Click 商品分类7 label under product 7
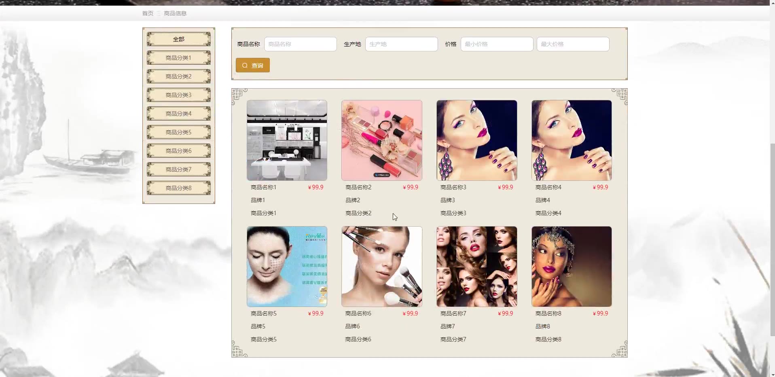This screenshot has height=377, width=775. [x=453, y=339]
